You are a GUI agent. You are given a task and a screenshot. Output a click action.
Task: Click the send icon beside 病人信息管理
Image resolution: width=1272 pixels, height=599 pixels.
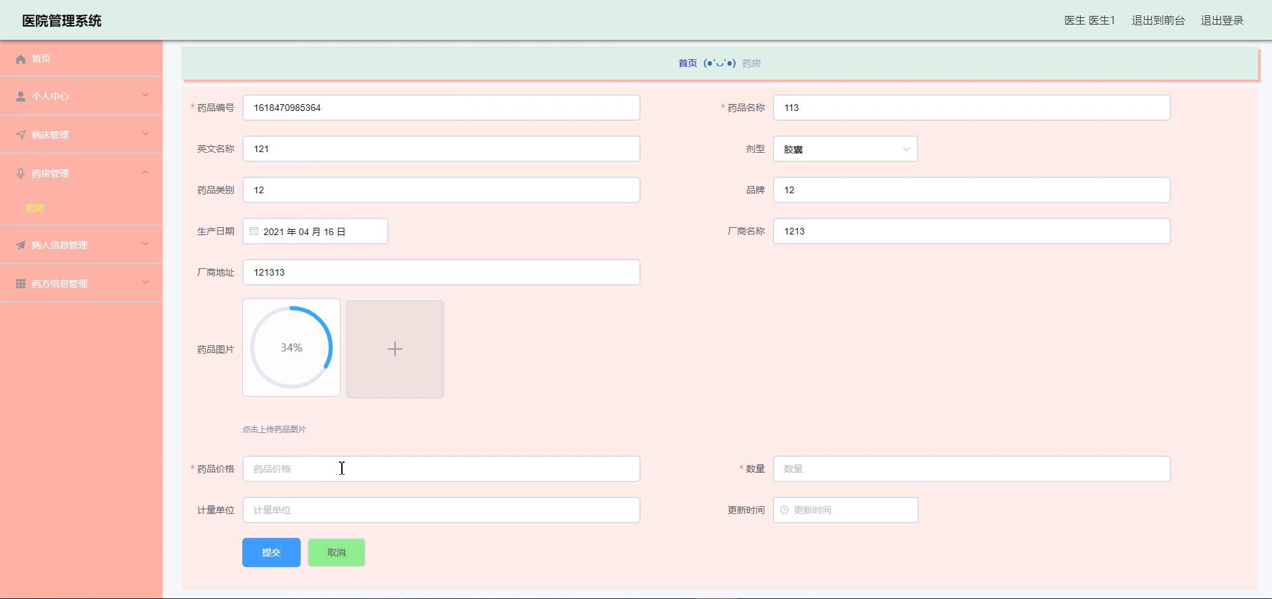pyautogui.click(x=21, y=245)
